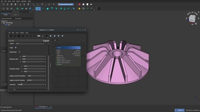Click the Fit all view icon
Screen dimensions: 200x112
tap(3, 9)
